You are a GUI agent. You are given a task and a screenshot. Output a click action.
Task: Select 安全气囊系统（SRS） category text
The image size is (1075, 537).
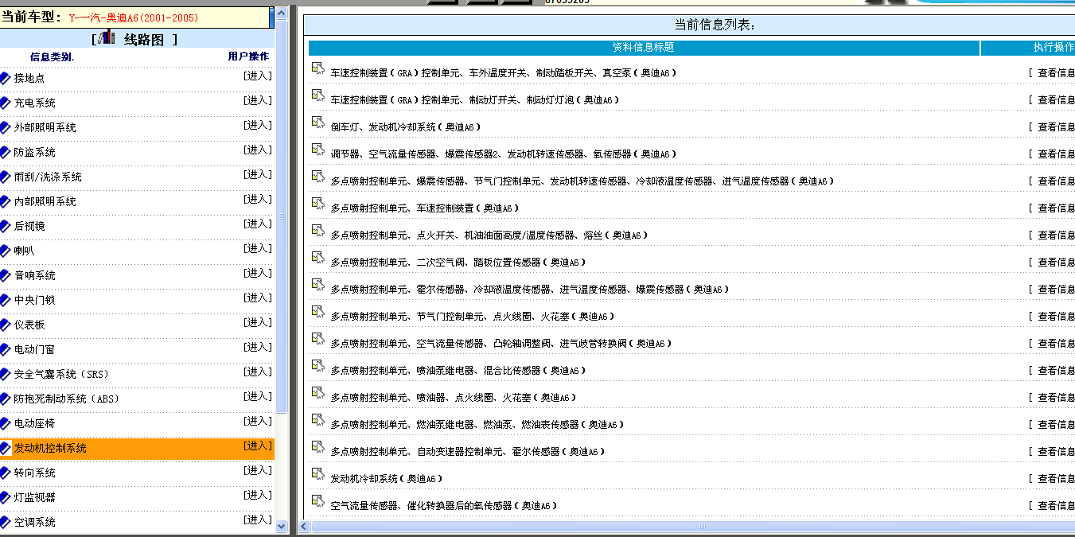click(x=61, y=375)
